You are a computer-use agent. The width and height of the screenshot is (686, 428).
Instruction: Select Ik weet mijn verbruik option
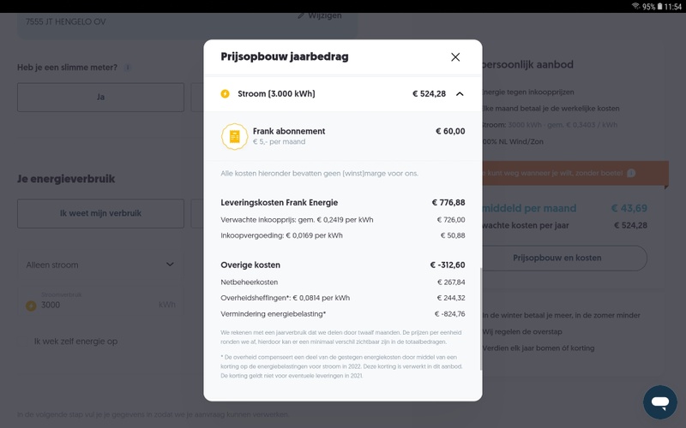pos(100,213)
